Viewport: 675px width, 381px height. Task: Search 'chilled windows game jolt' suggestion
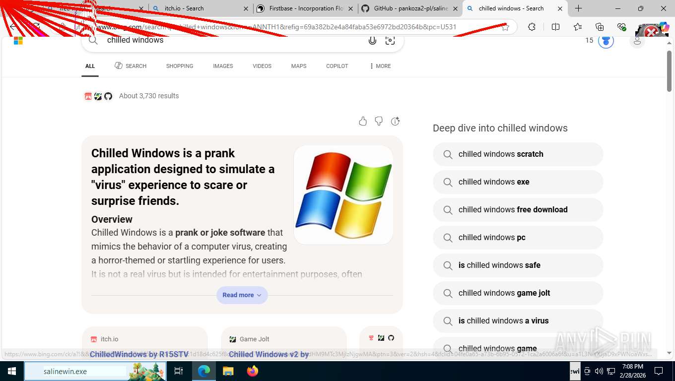(x=518, y=293)
